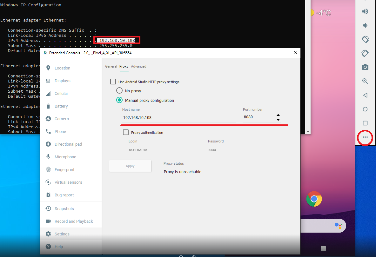Take an emulator screenshot with the camera icon
Image resolution: width=376 pixels, height=257 pixels.
(x=365, y=67)
